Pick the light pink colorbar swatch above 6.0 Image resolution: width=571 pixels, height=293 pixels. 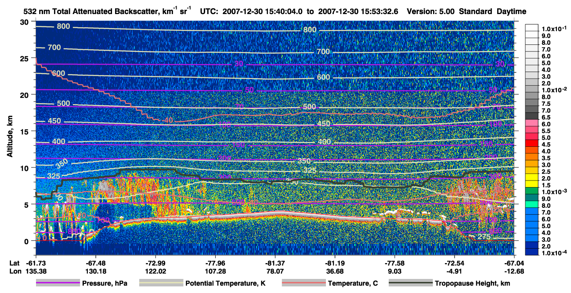pos(532,123)
